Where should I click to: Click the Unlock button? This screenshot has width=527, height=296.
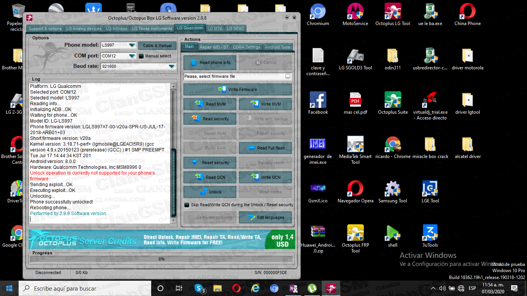[210, 192]
